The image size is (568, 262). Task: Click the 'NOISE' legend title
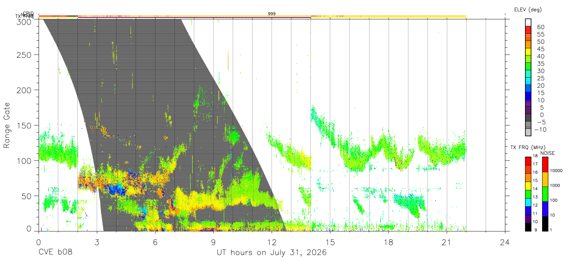(547, 152)
